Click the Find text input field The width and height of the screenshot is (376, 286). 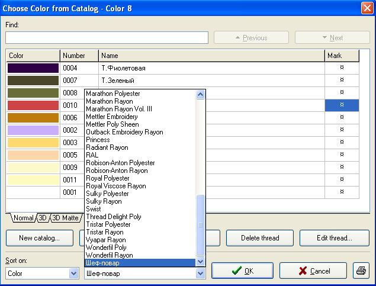click(x=107, y=38)
